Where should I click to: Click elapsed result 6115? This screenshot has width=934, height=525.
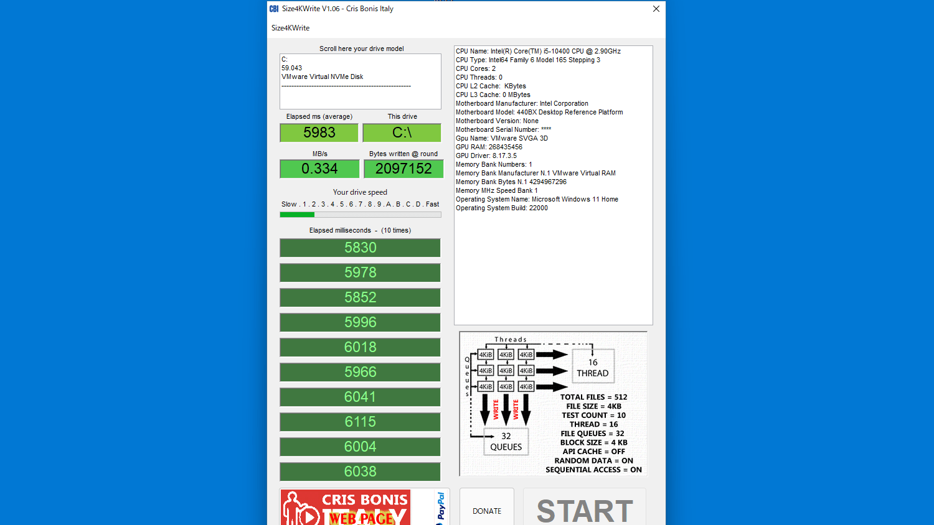360,422
